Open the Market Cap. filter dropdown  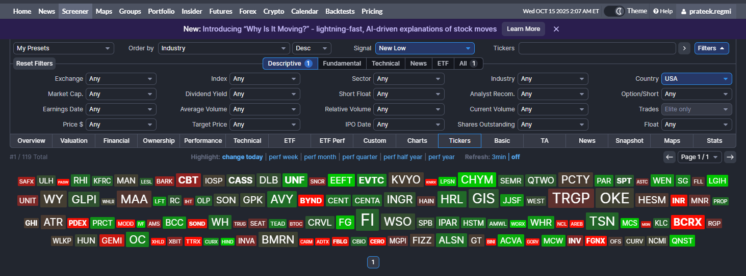121,94
